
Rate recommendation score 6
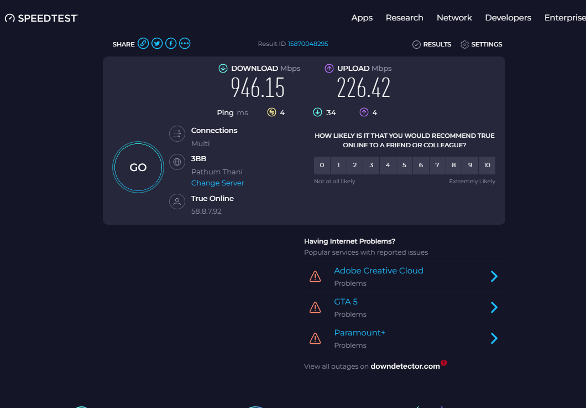click(x=421, y=166)
